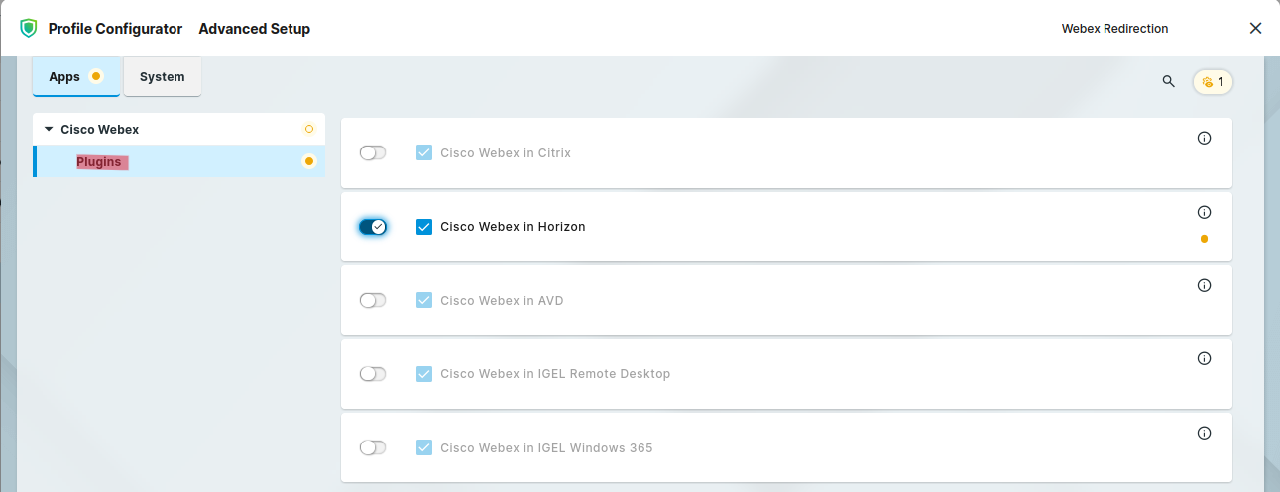
Task: Uncheck the Cisco Webex in Horizon checkbox
Action: click(424, 227)
